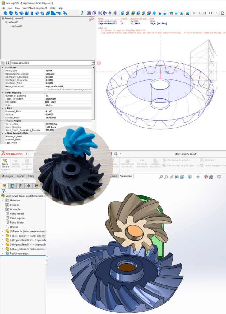This screenshot has height=314, width=226.
Task: Select Plano frontal in the feature tree
Action: coord(17,213)
